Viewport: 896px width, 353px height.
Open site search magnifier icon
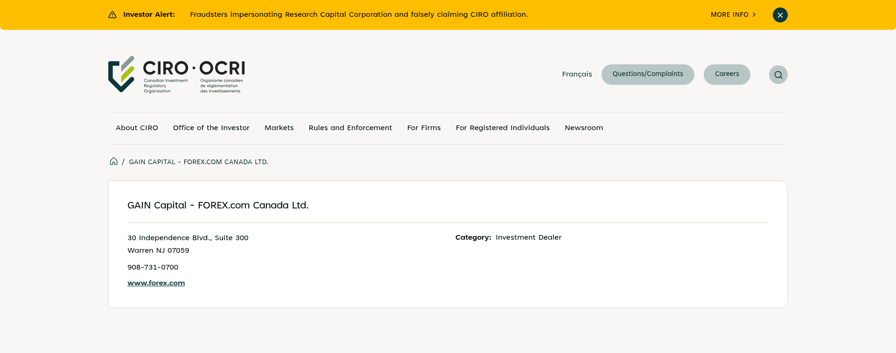tap(778, 75)
